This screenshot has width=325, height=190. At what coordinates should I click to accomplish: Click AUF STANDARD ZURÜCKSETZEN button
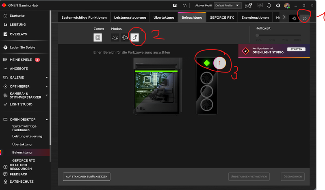coord(87,177)
